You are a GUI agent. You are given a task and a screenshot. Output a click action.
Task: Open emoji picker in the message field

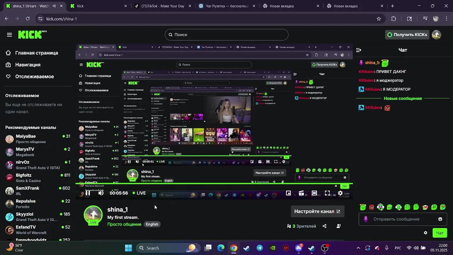(440, 219)
